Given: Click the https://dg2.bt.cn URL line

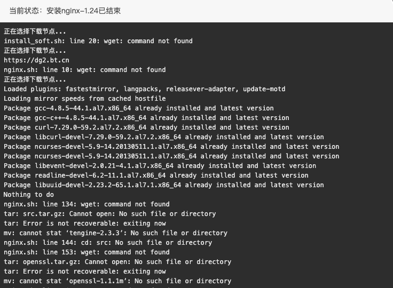Looking at the screenshot, I should (36, 60).
